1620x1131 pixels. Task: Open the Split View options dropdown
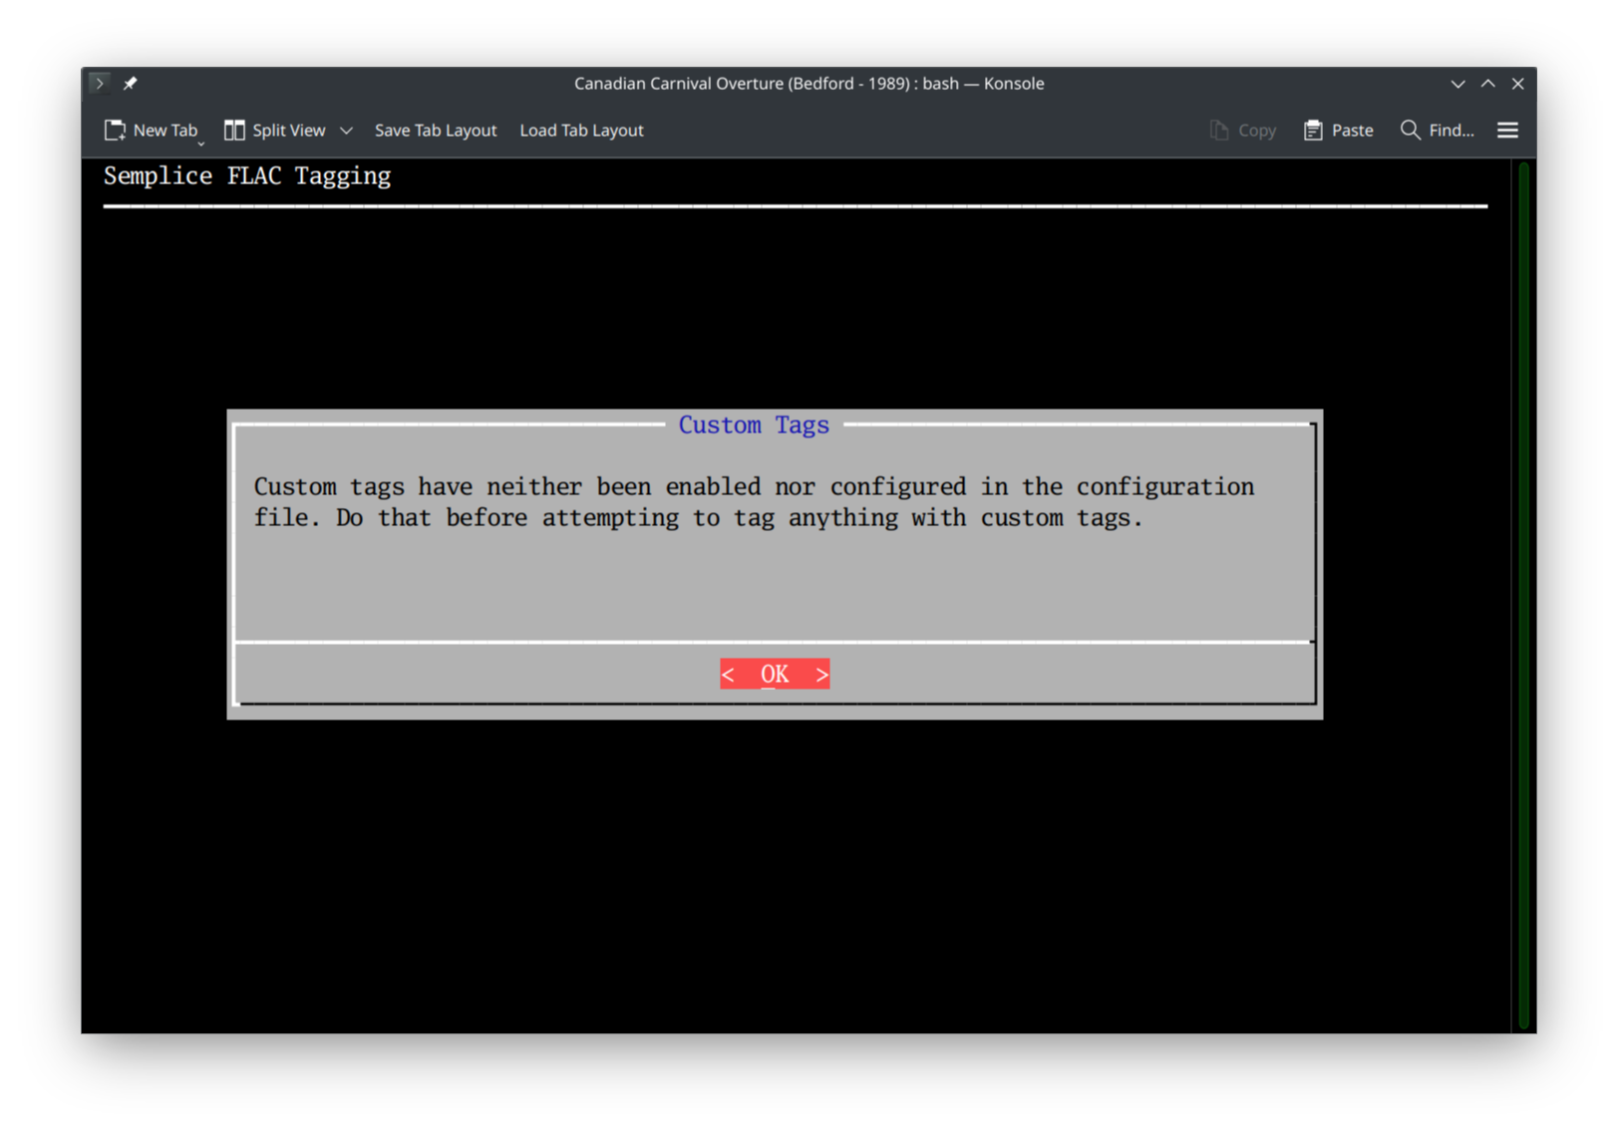point(346,130)
